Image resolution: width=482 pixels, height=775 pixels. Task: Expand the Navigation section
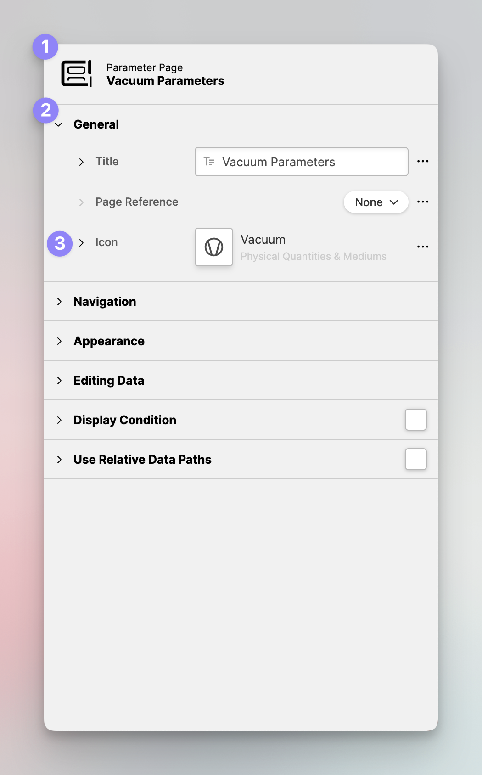[59, 302]
